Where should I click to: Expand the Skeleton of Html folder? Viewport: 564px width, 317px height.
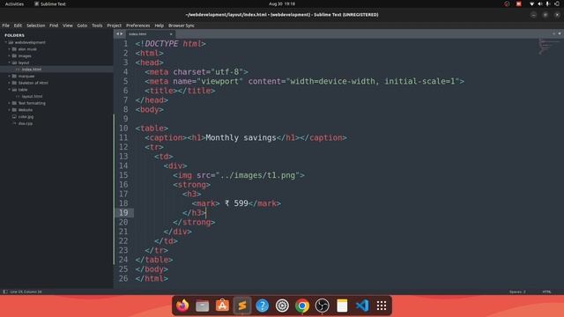[x=10, y=83]
